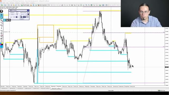
Task: Toggle the Auto Trading button
Action: coord(42,5)
